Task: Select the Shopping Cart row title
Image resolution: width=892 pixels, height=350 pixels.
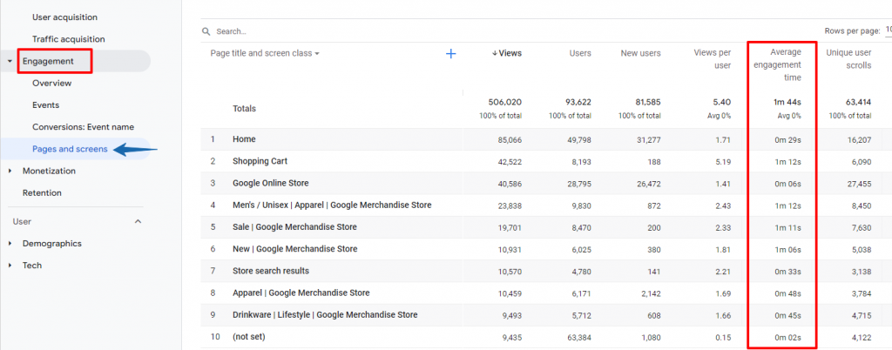Action: tap(260, 161)
